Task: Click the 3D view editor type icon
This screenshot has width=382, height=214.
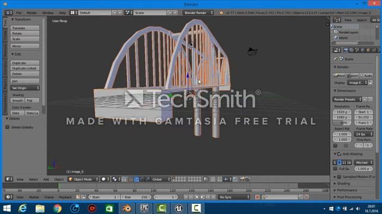Action: (x=9, y=179)
